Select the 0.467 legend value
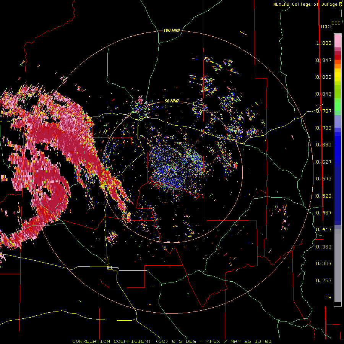The image size is (344, 344). click(x=324, y=213)
